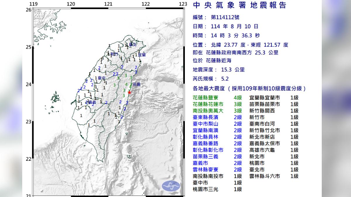Click the 臺中 city label on map
Viewport: 351px width, 197px height.
(x=101, y=78)
